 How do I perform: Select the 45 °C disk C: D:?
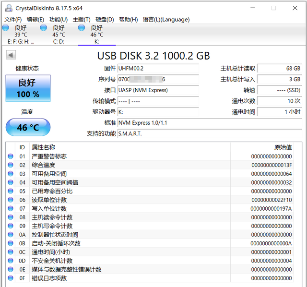(x=59, y=35)
